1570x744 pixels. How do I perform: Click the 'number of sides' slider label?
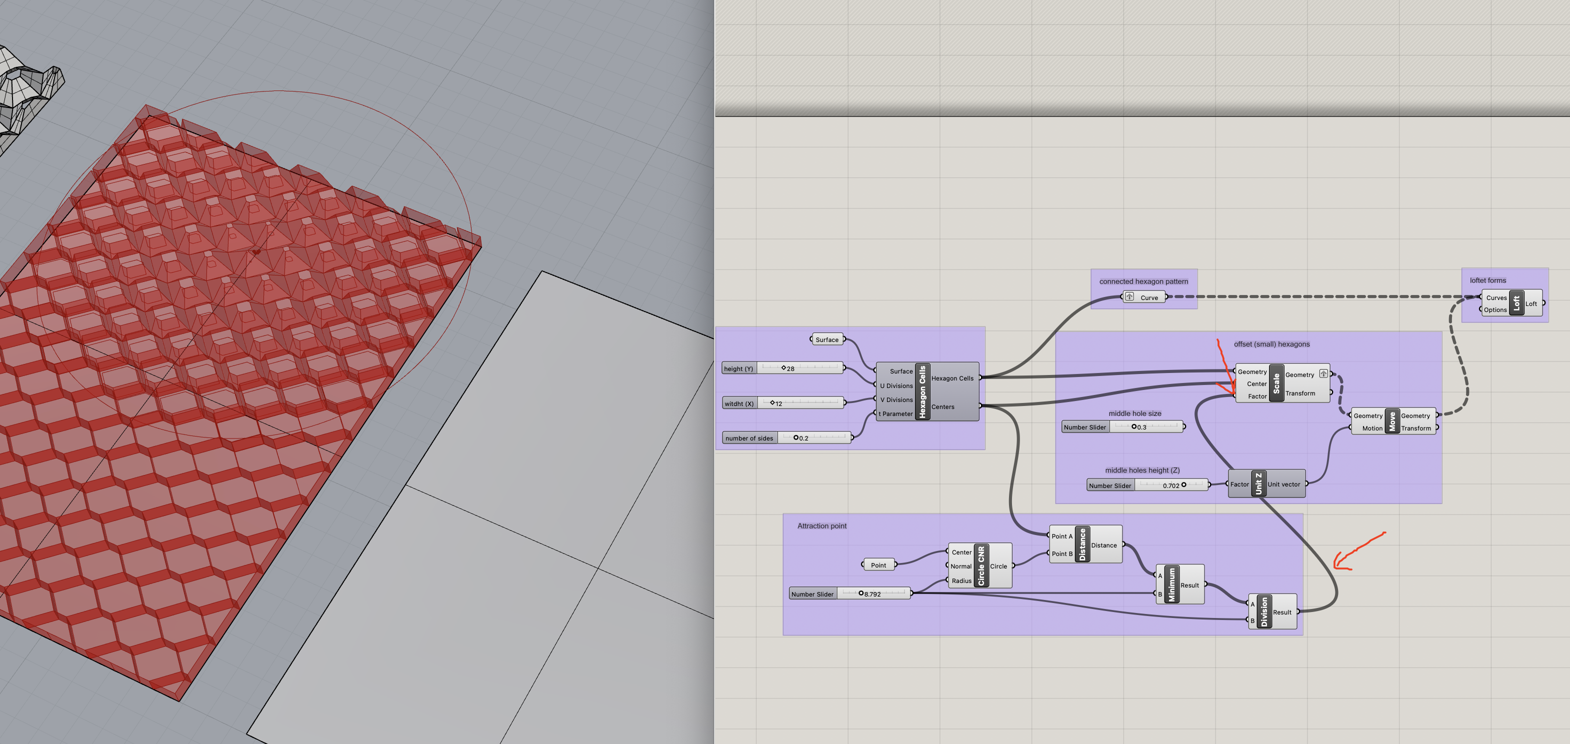749,438
